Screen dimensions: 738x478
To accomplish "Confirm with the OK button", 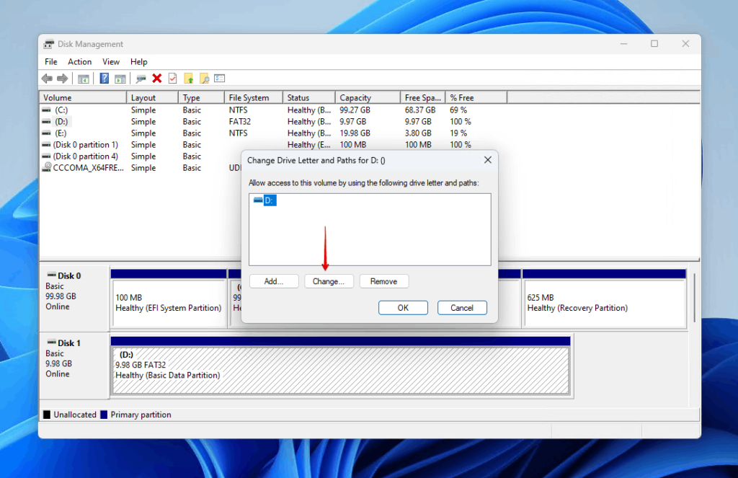I will pyautogui.click(x=403, y=307).
